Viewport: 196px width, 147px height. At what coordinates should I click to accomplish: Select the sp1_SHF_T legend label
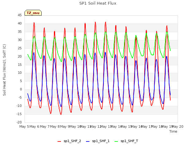[129, 141]
